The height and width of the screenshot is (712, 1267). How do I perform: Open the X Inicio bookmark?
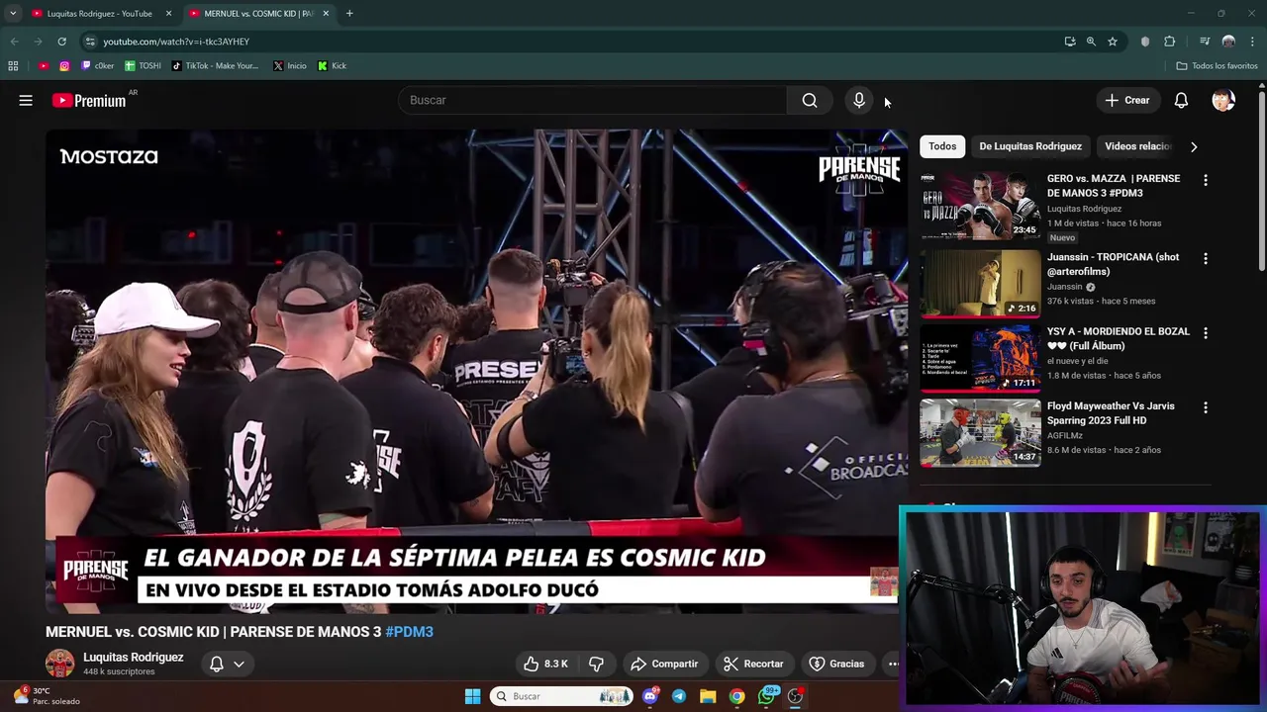[x=290, y=66]
